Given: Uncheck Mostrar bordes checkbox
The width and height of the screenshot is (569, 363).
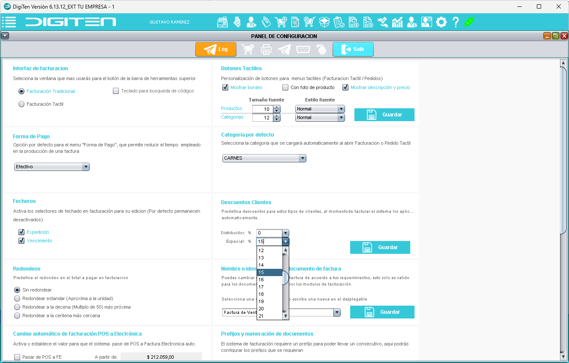Looking at the screenshot, I should 225,87.
